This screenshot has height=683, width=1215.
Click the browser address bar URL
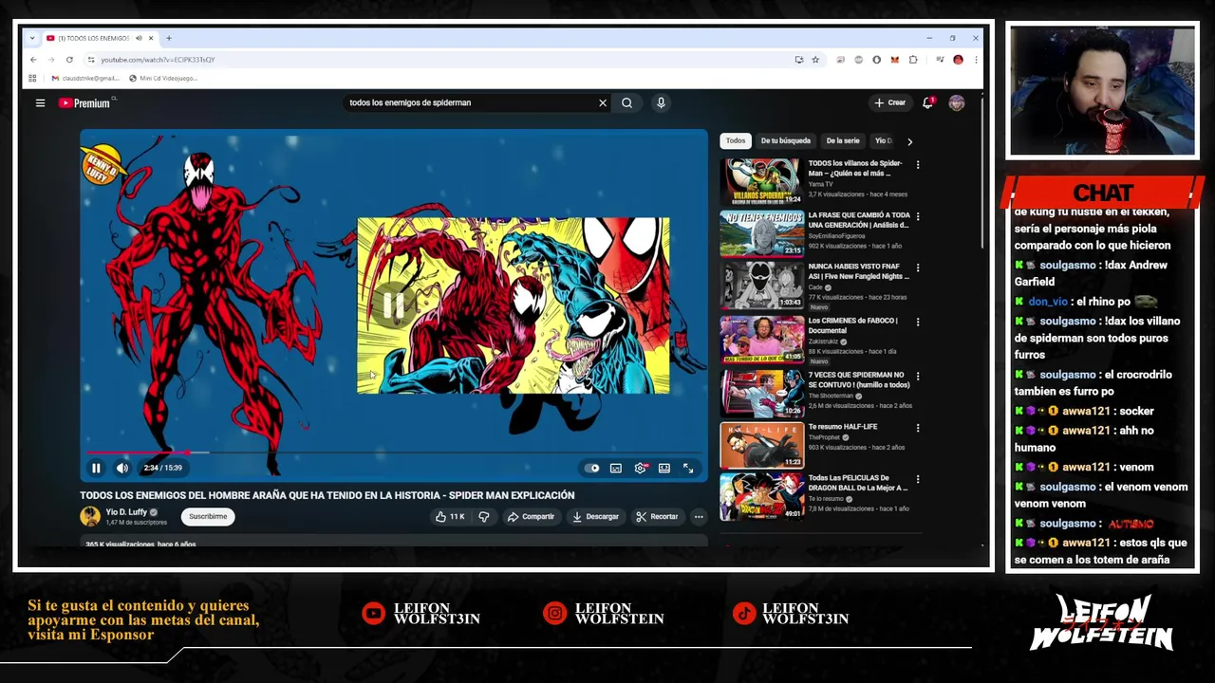tap(158, 60)
